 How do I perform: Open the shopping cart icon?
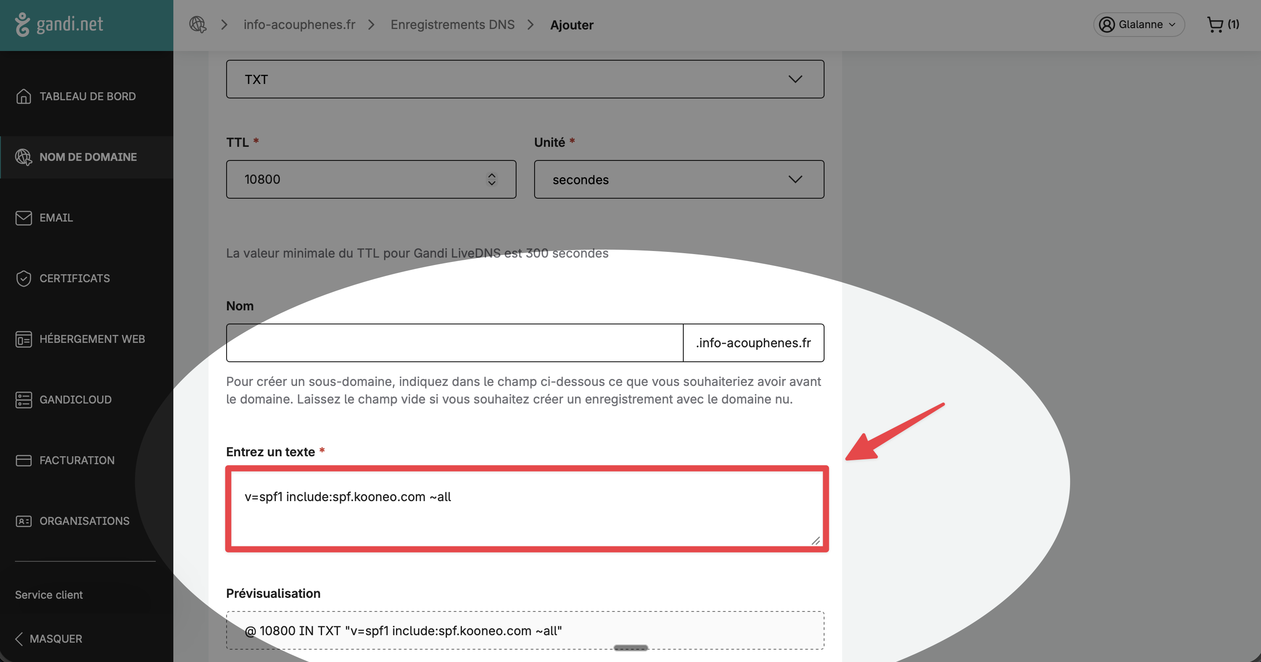pos(1215,25)
